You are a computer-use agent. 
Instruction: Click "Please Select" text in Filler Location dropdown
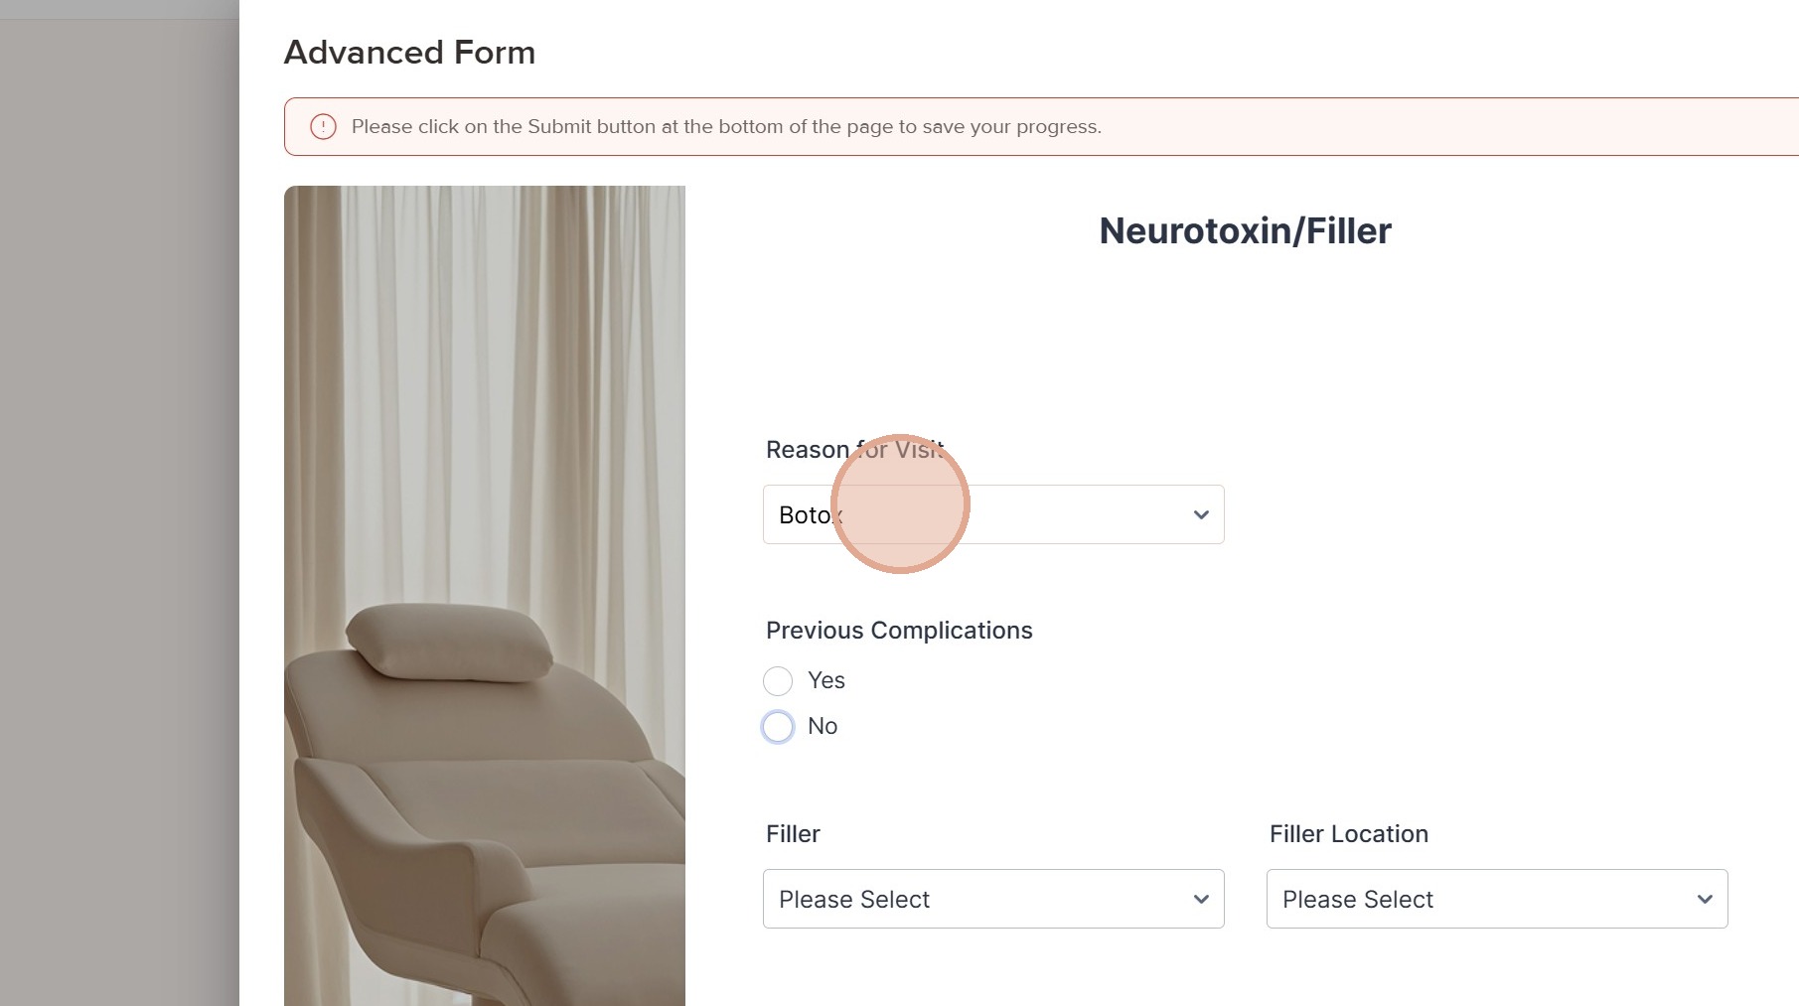click(x=1358, y=900)
